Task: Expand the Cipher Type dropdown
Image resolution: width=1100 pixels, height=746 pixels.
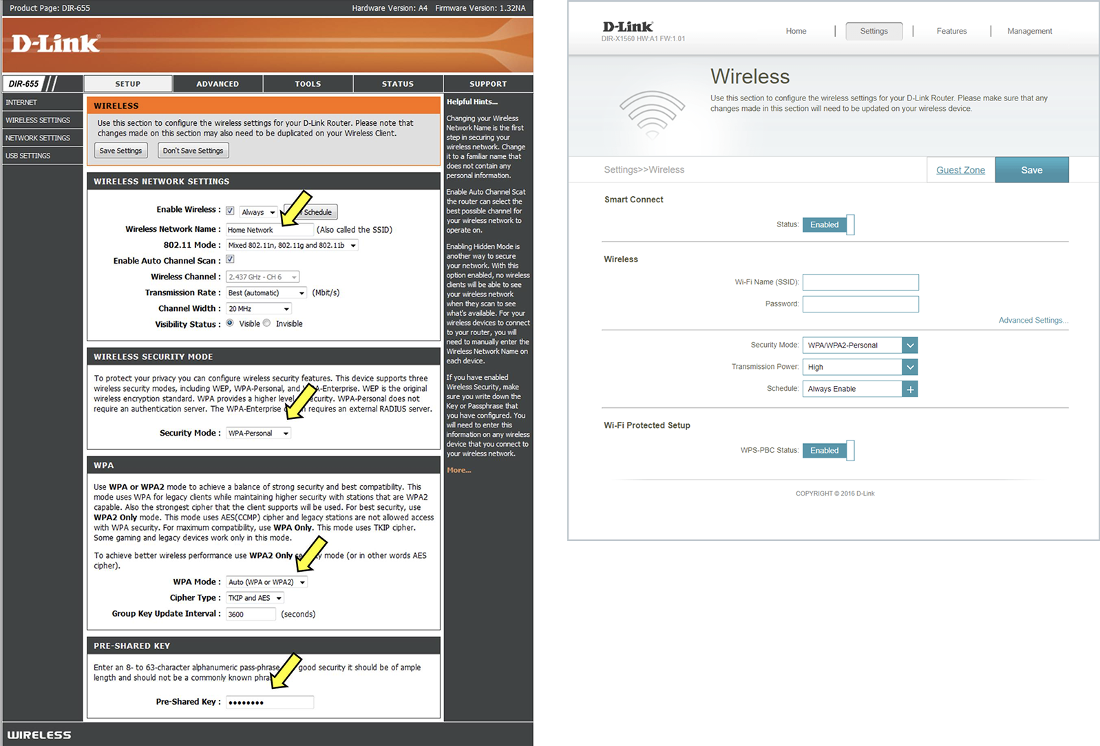Action: coord(255,598)
